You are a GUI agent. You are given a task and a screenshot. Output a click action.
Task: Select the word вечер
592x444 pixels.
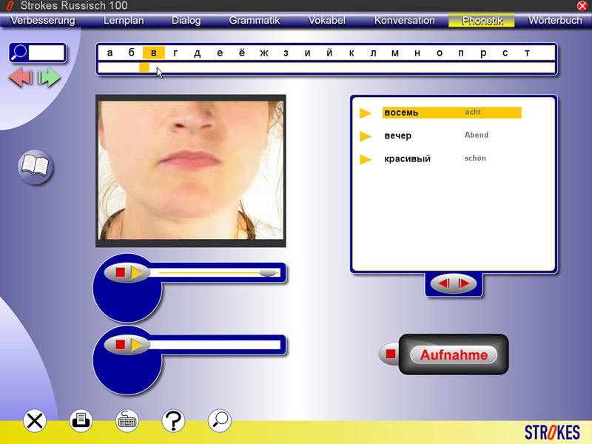(397, 135)
